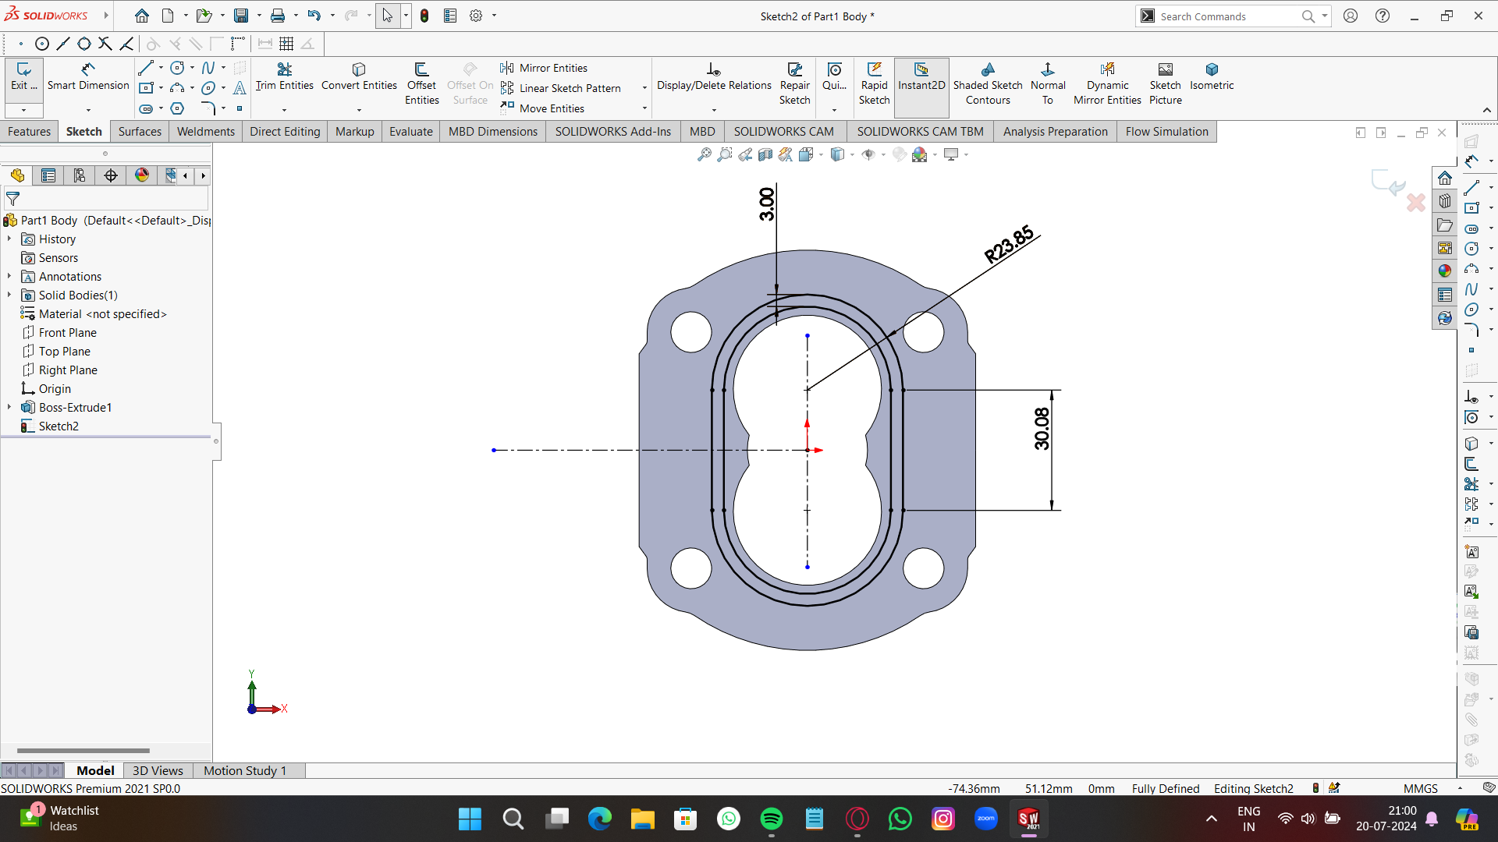Open the MMGS unit system selector
Image resolution: width=1498 pixels, height=842 pixels.
[1420, 788]
